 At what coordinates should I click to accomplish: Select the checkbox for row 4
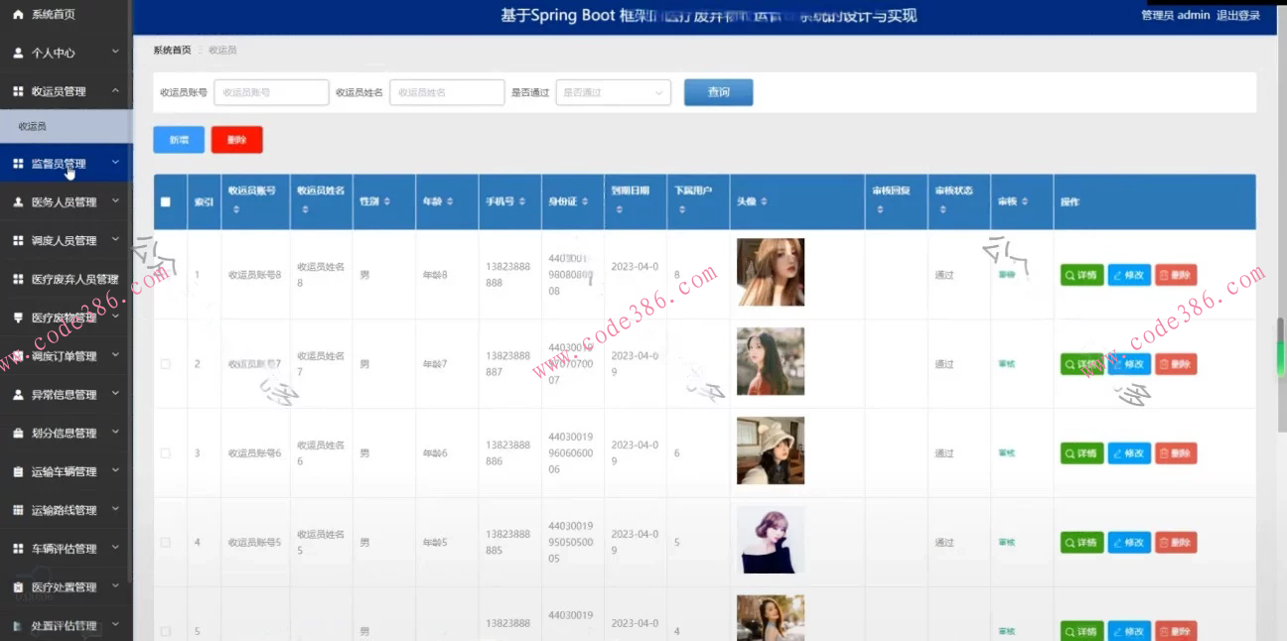coord(166,543)
